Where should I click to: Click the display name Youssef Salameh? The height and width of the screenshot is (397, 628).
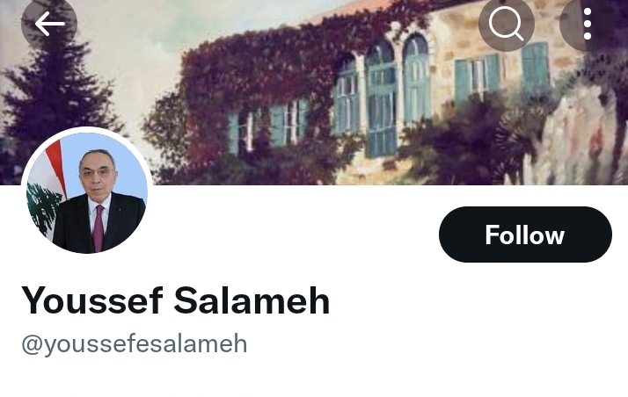click(175, 300)
